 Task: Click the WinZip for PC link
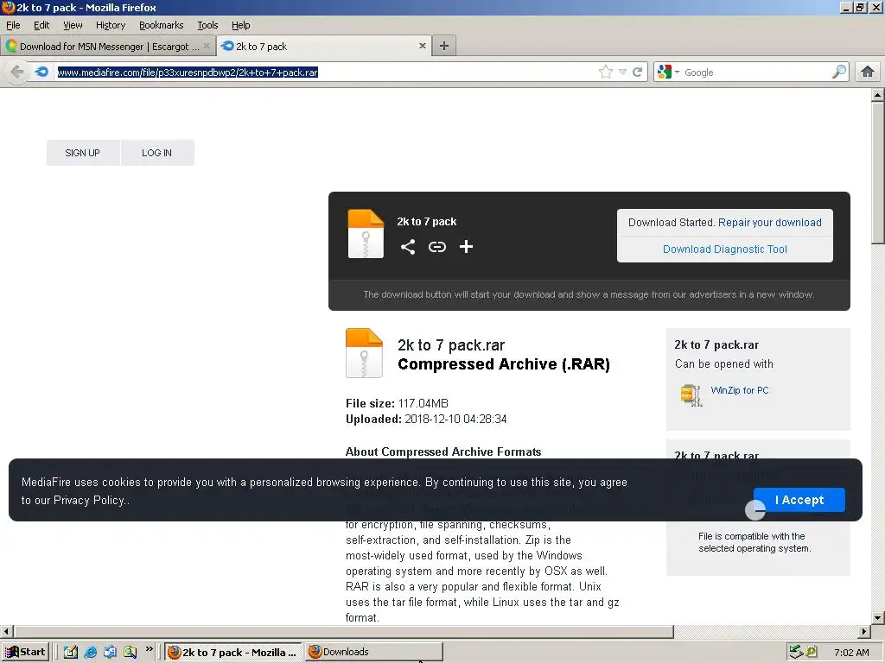tap(740, 390)
